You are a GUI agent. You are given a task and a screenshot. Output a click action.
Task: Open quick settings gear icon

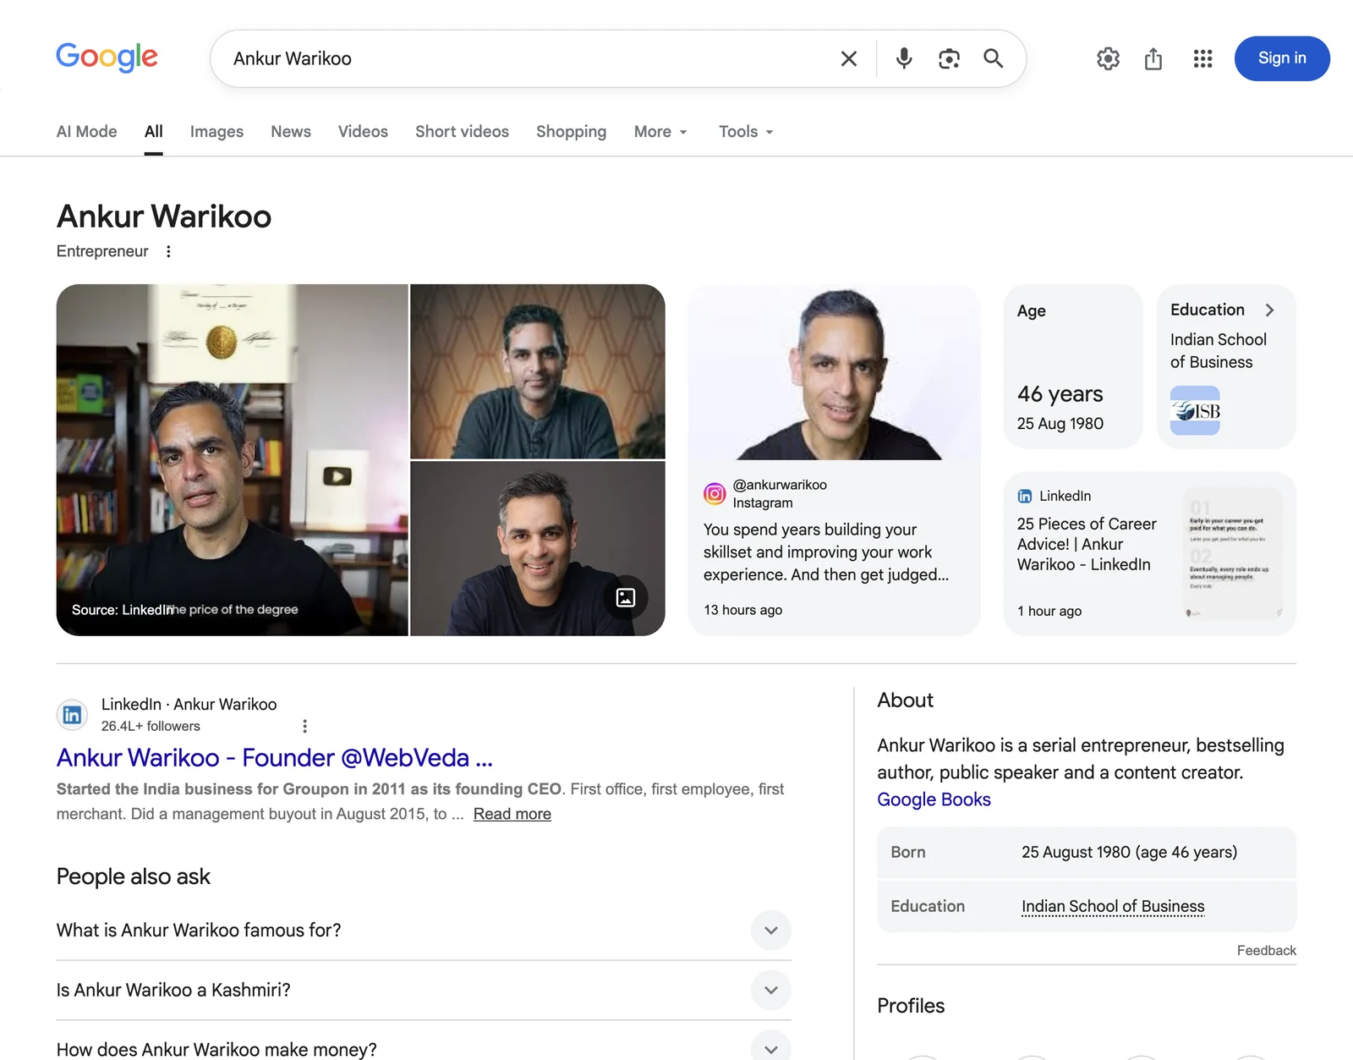pos(1108,58)
